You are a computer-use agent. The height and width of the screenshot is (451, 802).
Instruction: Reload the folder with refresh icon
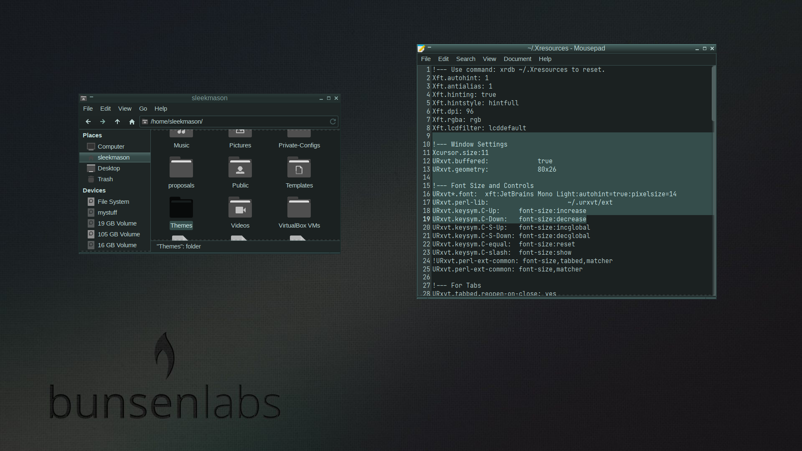coord(333,122)
